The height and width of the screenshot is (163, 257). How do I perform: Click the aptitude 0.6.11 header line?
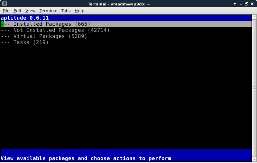(x=25, y=18)
